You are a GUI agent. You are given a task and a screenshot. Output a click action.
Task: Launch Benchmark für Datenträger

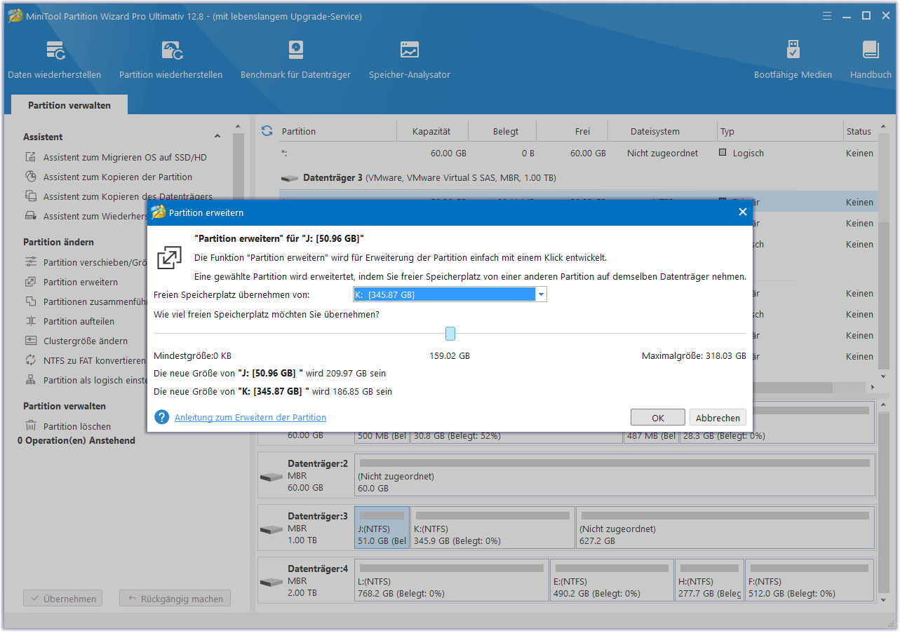[295, 60]
